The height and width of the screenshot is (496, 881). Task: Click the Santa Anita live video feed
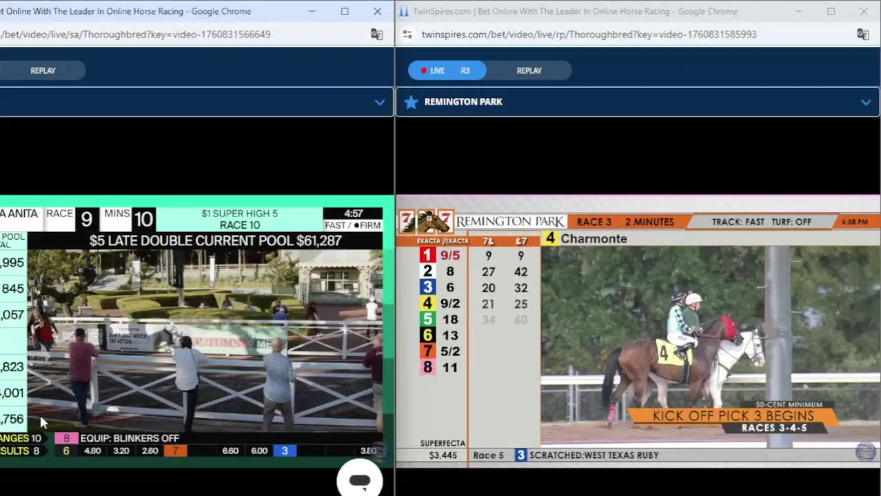click(196, 332)
